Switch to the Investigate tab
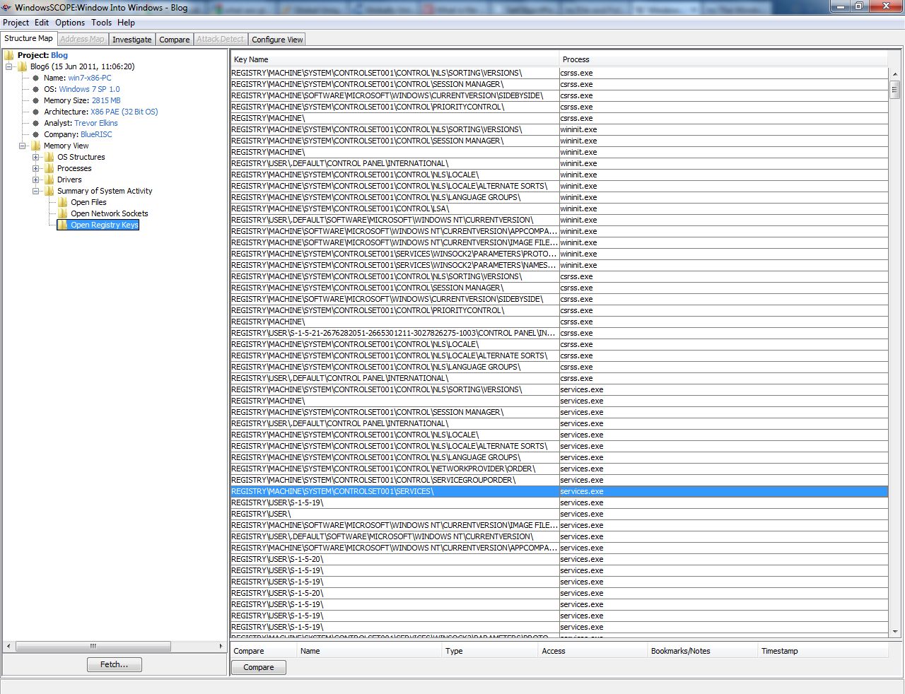Viewport: 905px width, 694px height. point(132,40)
